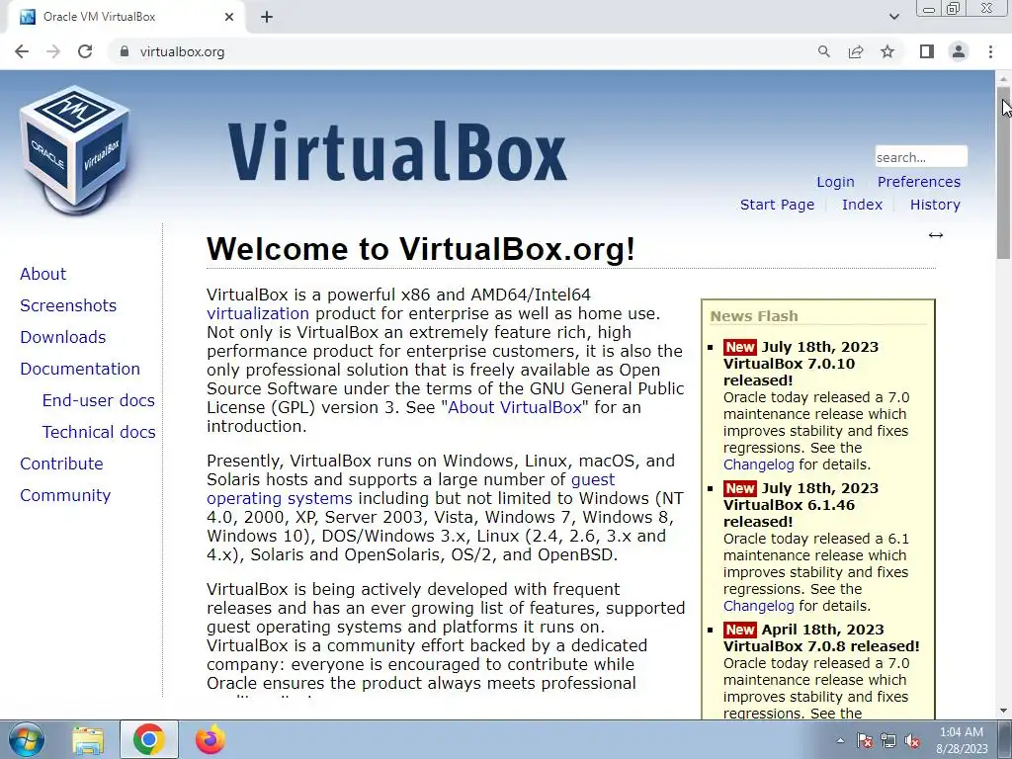The width and height of the screenshot is (1012, 759).
Task: Open the Chrome profile avatar
Action: [x=959, y=51]
